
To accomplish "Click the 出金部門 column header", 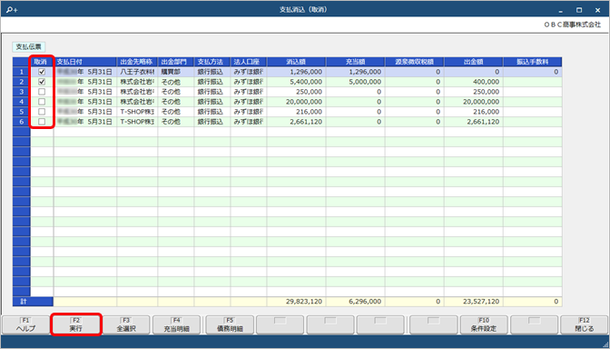I will 176,62.
